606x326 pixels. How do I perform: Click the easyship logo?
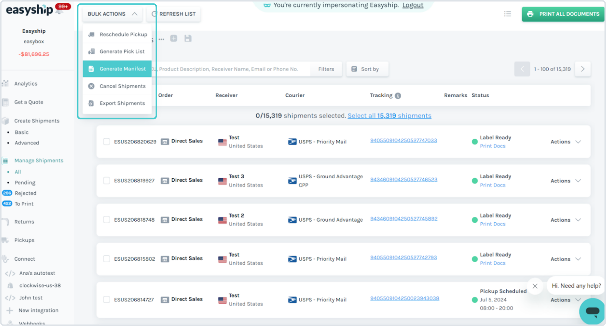point(29,10)
